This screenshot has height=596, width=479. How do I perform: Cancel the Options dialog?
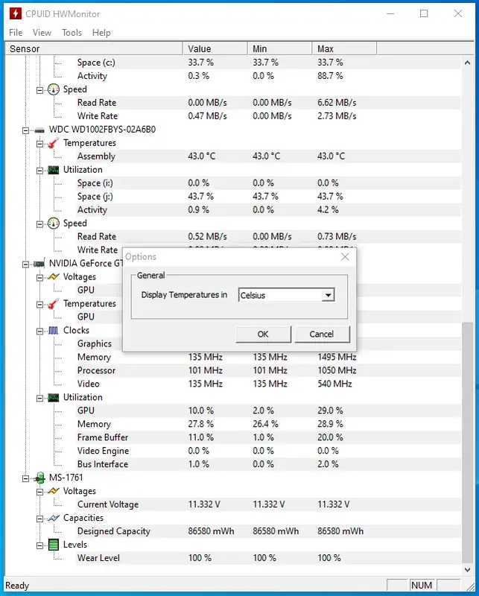click(x=322, y=334)
